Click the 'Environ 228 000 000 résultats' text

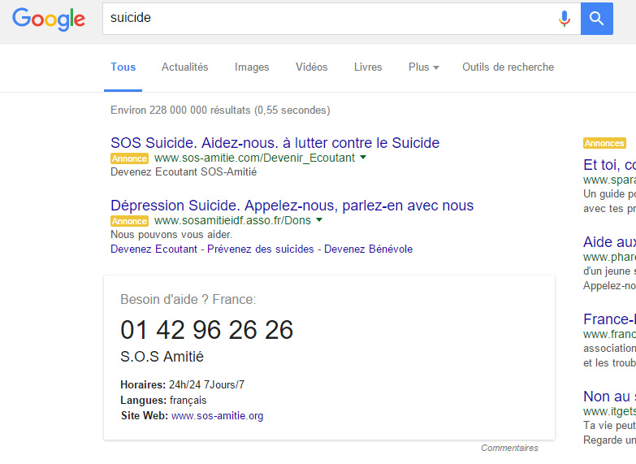tap(220, 110)
